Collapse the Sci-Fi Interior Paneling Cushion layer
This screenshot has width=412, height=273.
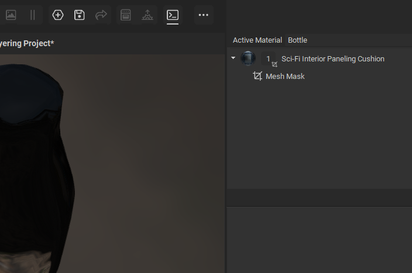[234, 58]
